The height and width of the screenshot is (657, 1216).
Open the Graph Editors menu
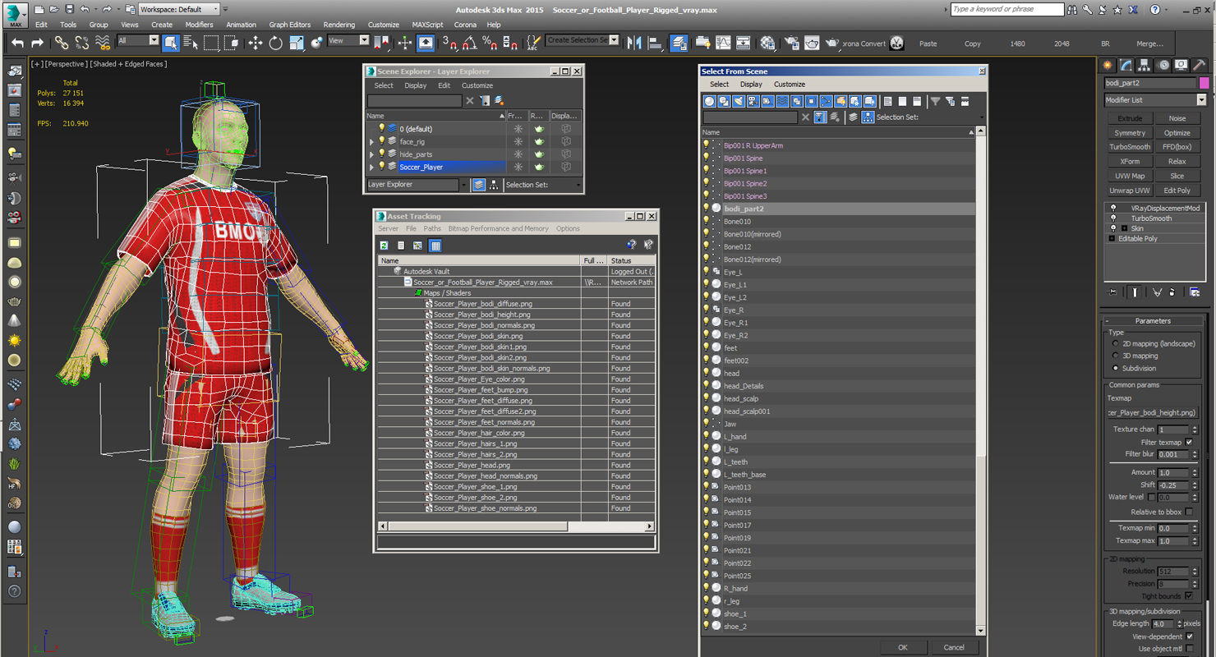click(x=290, y=25)
